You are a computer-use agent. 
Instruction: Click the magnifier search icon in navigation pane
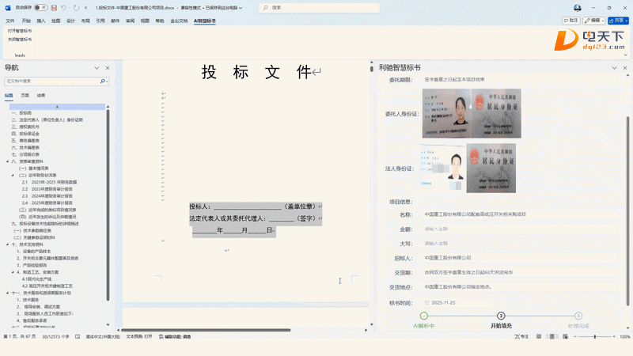103,81
